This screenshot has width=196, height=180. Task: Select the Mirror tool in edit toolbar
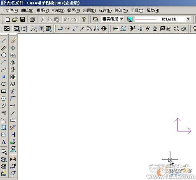click(x=13, y=62)
